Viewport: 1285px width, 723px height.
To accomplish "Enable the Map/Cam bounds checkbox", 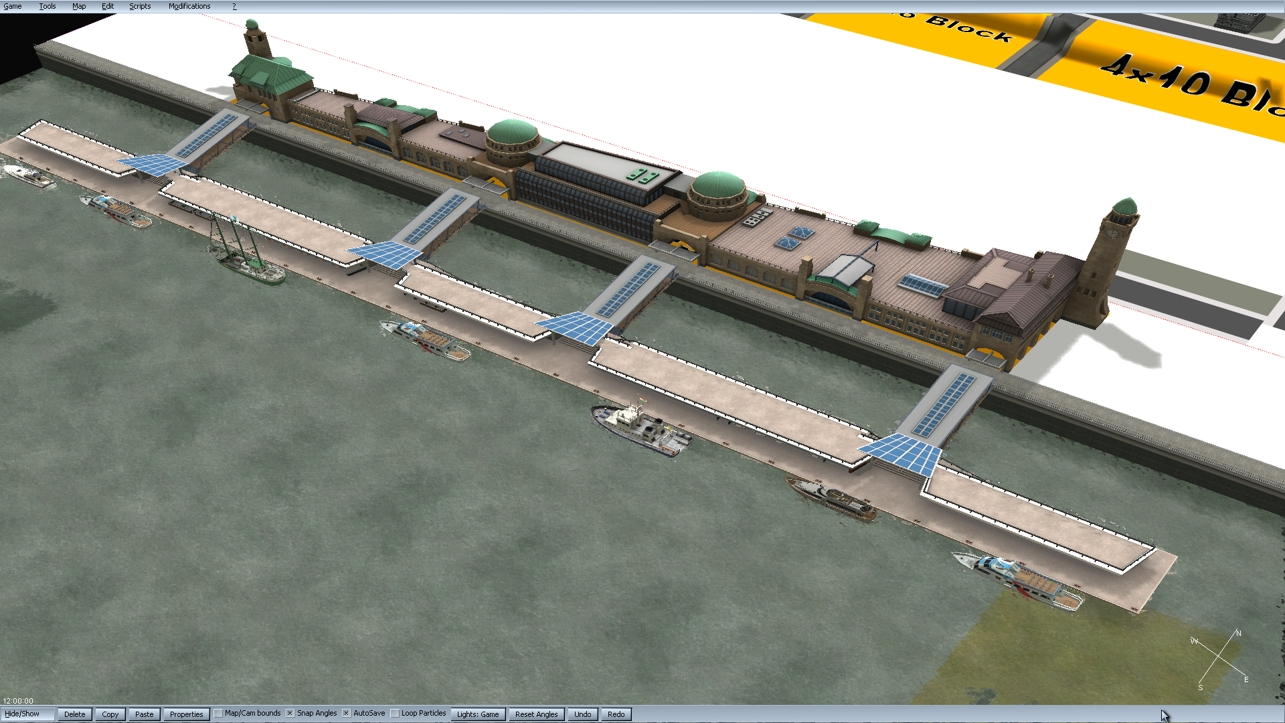I will pyautogui.click(x=218, y=714).
